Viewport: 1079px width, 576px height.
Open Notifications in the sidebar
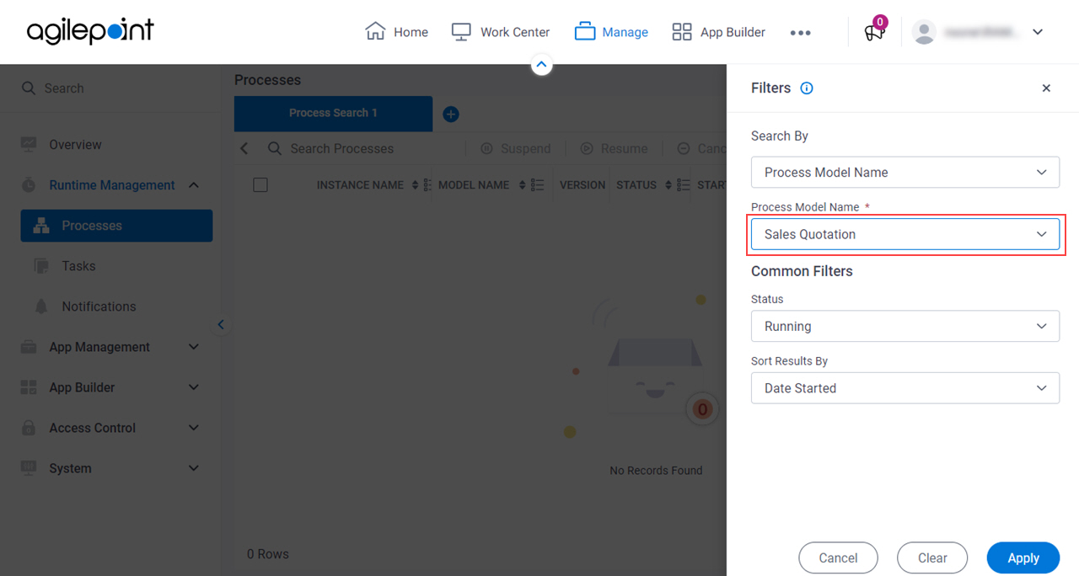tap(99, 307)
